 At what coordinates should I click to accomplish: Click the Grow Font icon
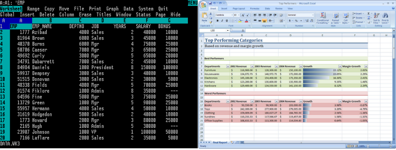pos(243,15)
